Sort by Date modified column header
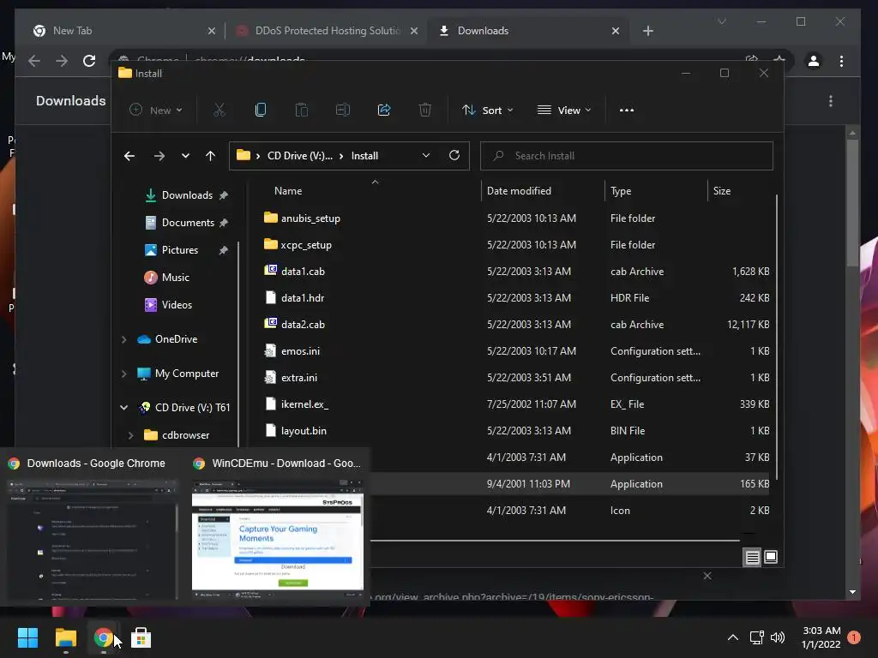 click(519, 191)
